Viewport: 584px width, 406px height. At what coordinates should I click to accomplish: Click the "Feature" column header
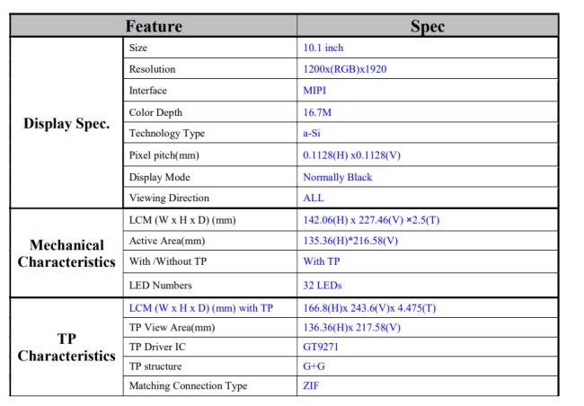click(x=154, y=27)
